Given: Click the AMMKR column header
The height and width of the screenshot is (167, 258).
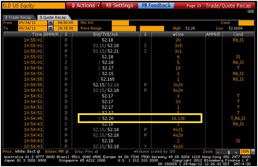Looking at the screenshot, I should 213,34.
